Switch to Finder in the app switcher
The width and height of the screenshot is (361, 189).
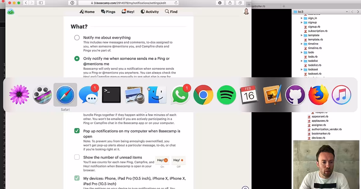[157, 95]
